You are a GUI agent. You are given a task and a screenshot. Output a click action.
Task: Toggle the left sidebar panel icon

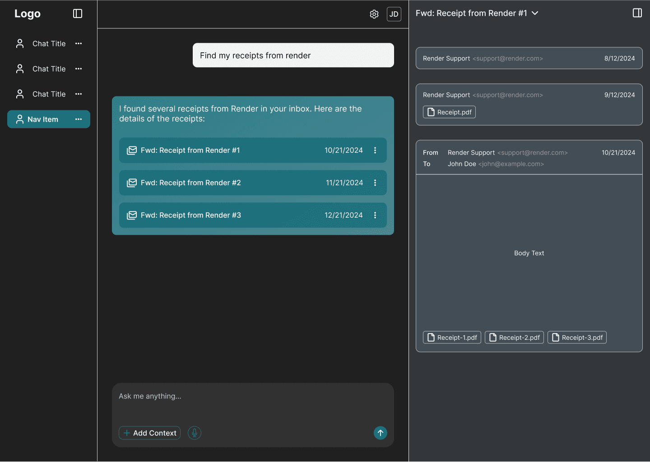tap(78, 14)
